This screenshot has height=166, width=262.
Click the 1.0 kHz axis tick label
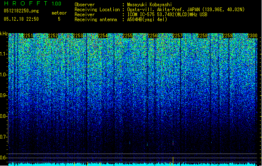pyautogui.click(x=4, y=75)
